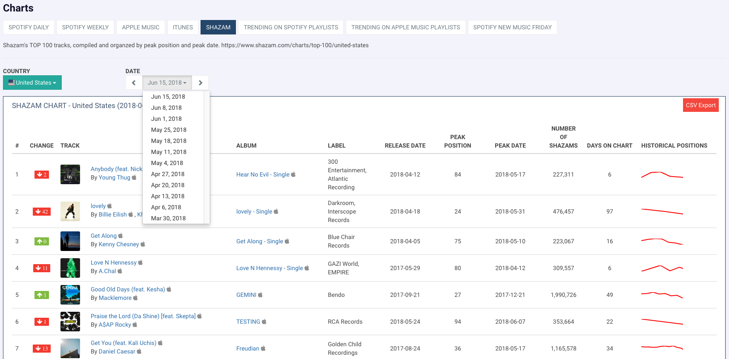Screen dimensions: 729x359
Task: Switch to Spotify Weekly tab
Action: coord(85,27)
